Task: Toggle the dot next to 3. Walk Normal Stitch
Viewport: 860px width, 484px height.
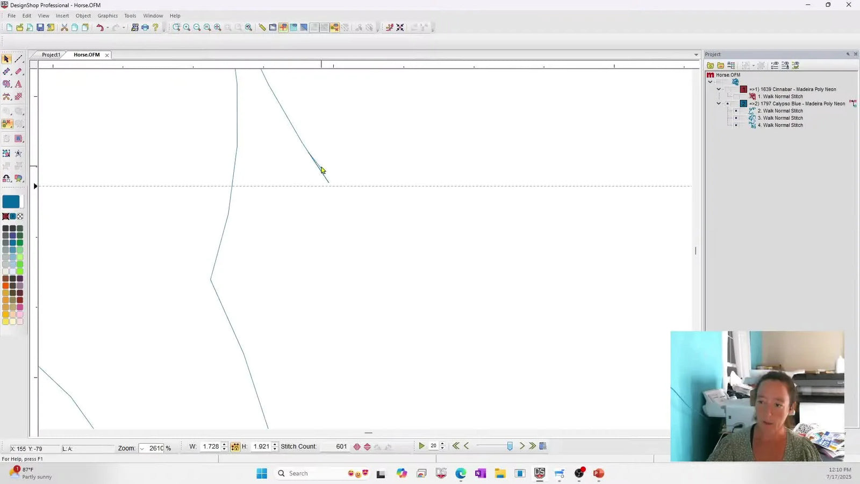Action: click(736, 118)
